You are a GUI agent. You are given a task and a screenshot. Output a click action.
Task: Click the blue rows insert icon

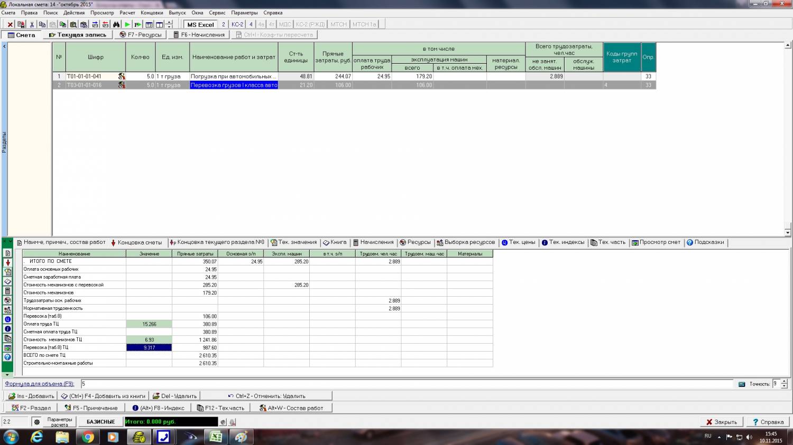pos(95,24)
